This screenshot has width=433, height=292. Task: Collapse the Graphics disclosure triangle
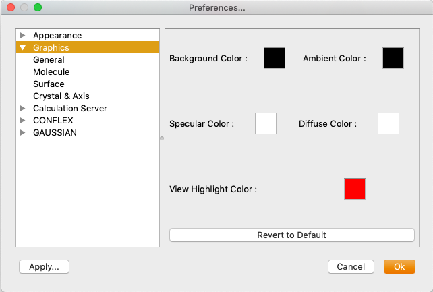point(23,48)
